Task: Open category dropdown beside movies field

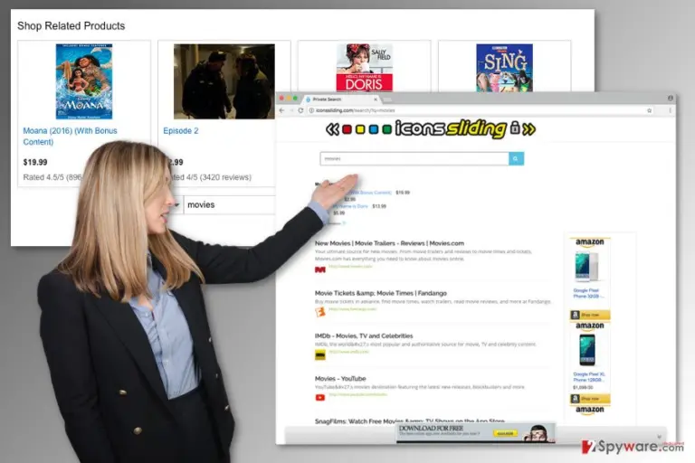Action: (176, 204)
